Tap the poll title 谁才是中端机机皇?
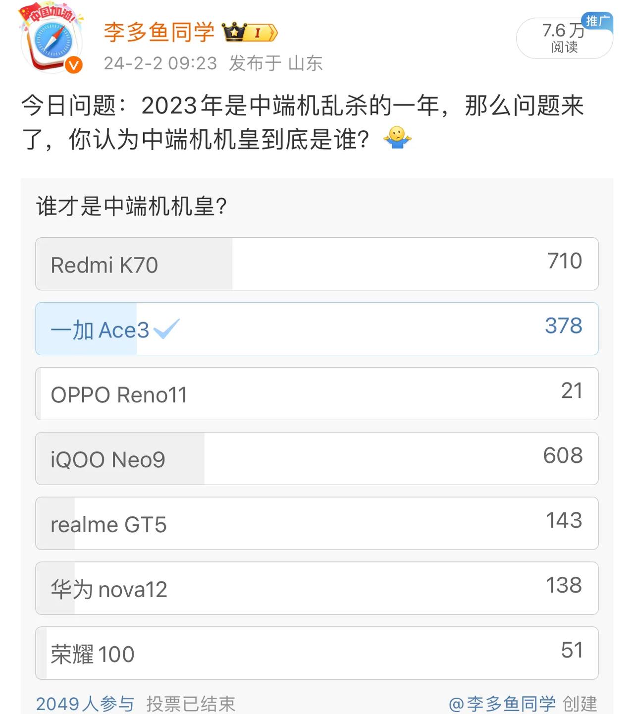The image size is (634, 714). [131, 206]
